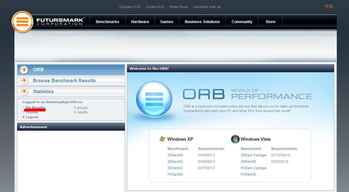This screenshot has height=192, width=349.
Task: Click the large blue ORB sphere logo
Action: pyautogui.click(x=154, y=99)
